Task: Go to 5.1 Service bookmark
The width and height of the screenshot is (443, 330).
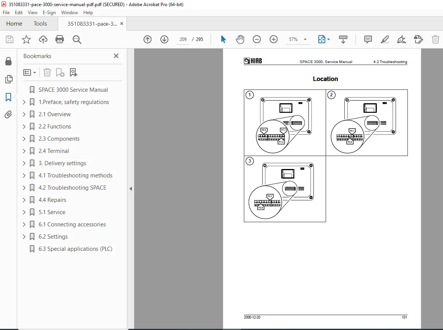Action: [52, 212]
